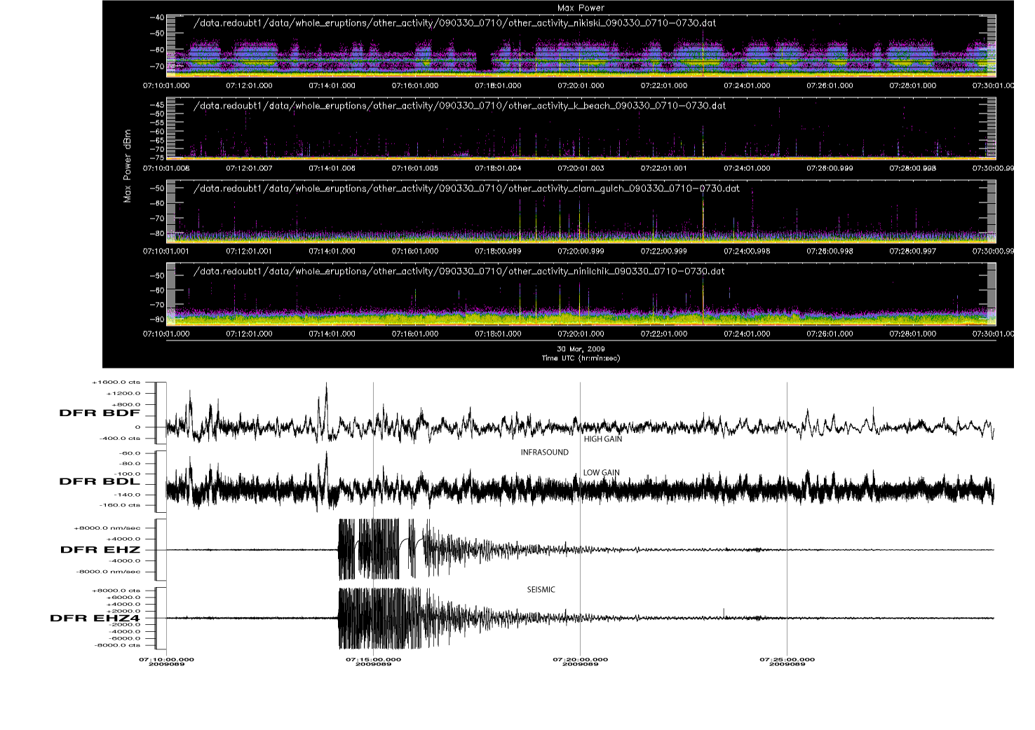Click the "LOW GAIN" annotation
Image resolution: width=1035 pixels, height=730 pixels.
tap(602, 473)
